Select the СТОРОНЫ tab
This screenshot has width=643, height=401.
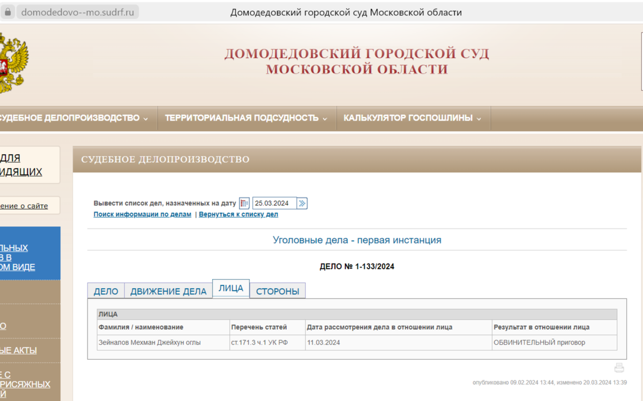point(278,291)
